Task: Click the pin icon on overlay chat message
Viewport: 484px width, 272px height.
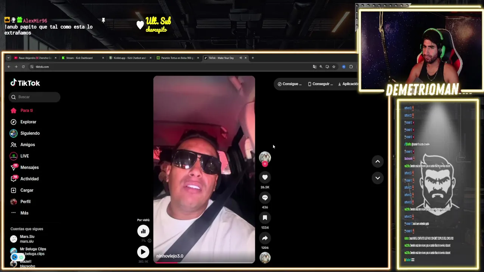Action: click(x=103, y=20)
